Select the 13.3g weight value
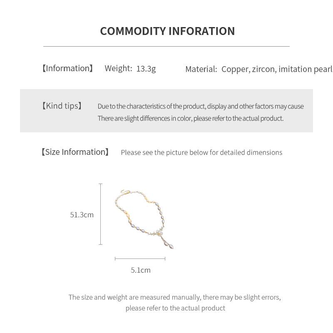Screen dimensions: 333x333 [146, 68]
